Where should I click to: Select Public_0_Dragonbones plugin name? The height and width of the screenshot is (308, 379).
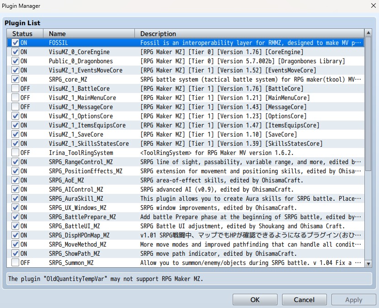click(x=81, y=61)
